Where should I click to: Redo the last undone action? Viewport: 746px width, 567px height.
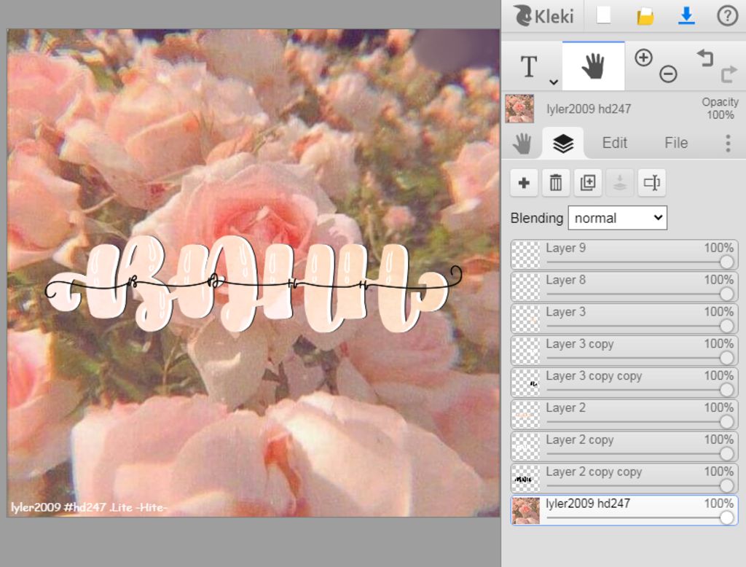[729, 74]
